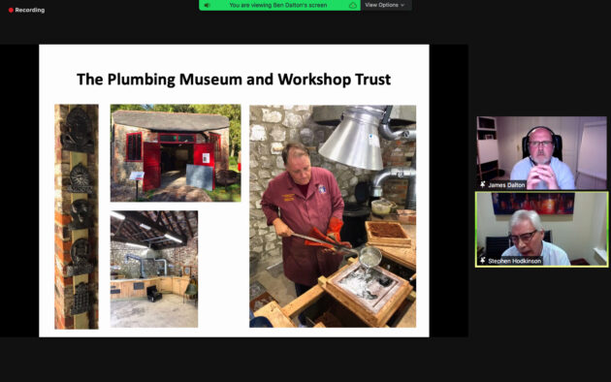This screenshot has height=382, width=611.
Task: Click the Stephen Hodkinson name label
Action: 514,261
